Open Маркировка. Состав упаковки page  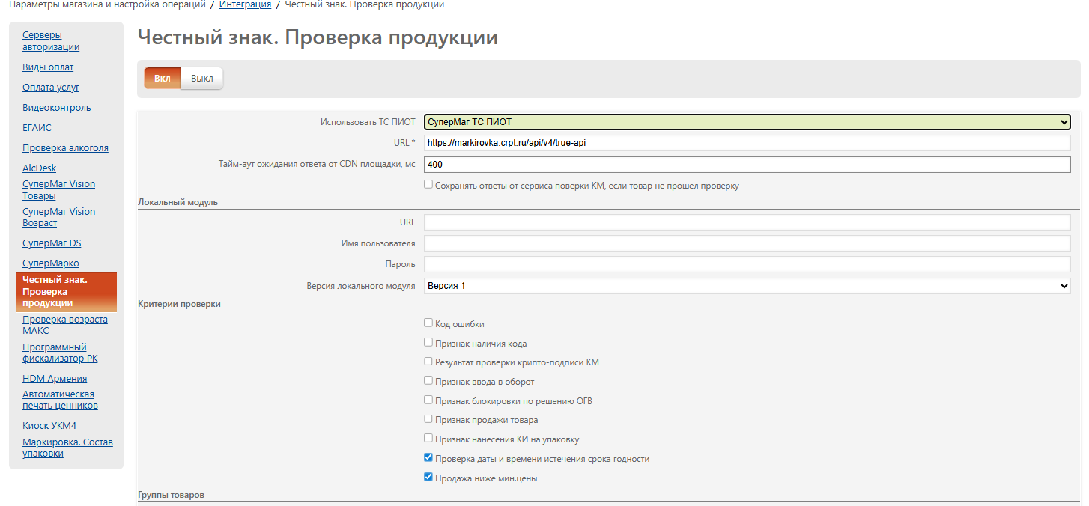click(x=67, y=448)
